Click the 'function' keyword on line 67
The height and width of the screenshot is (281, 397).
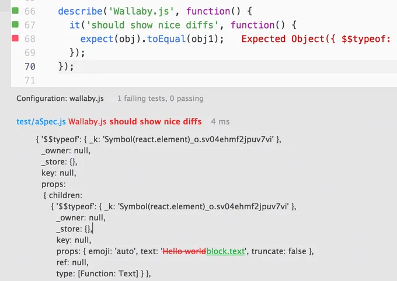[253, 25]
